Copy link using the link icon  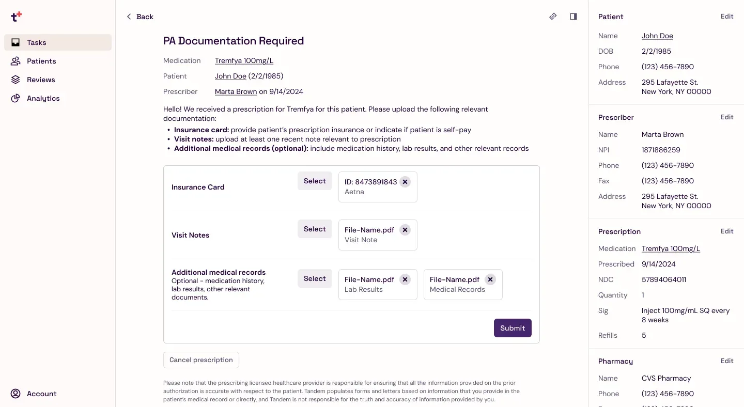[553, 17]
